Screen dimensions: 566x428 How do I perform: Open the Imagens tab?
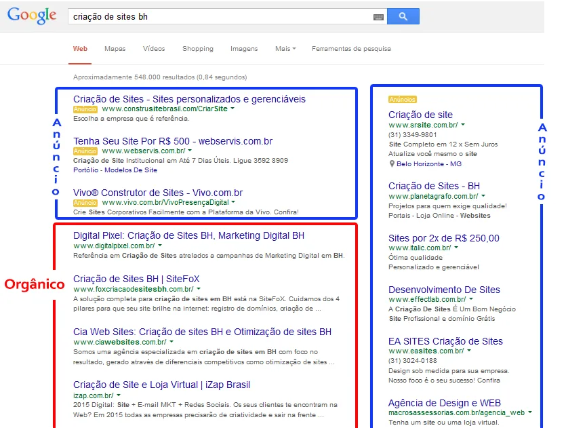pyautogui.click(x=244, y=49)
